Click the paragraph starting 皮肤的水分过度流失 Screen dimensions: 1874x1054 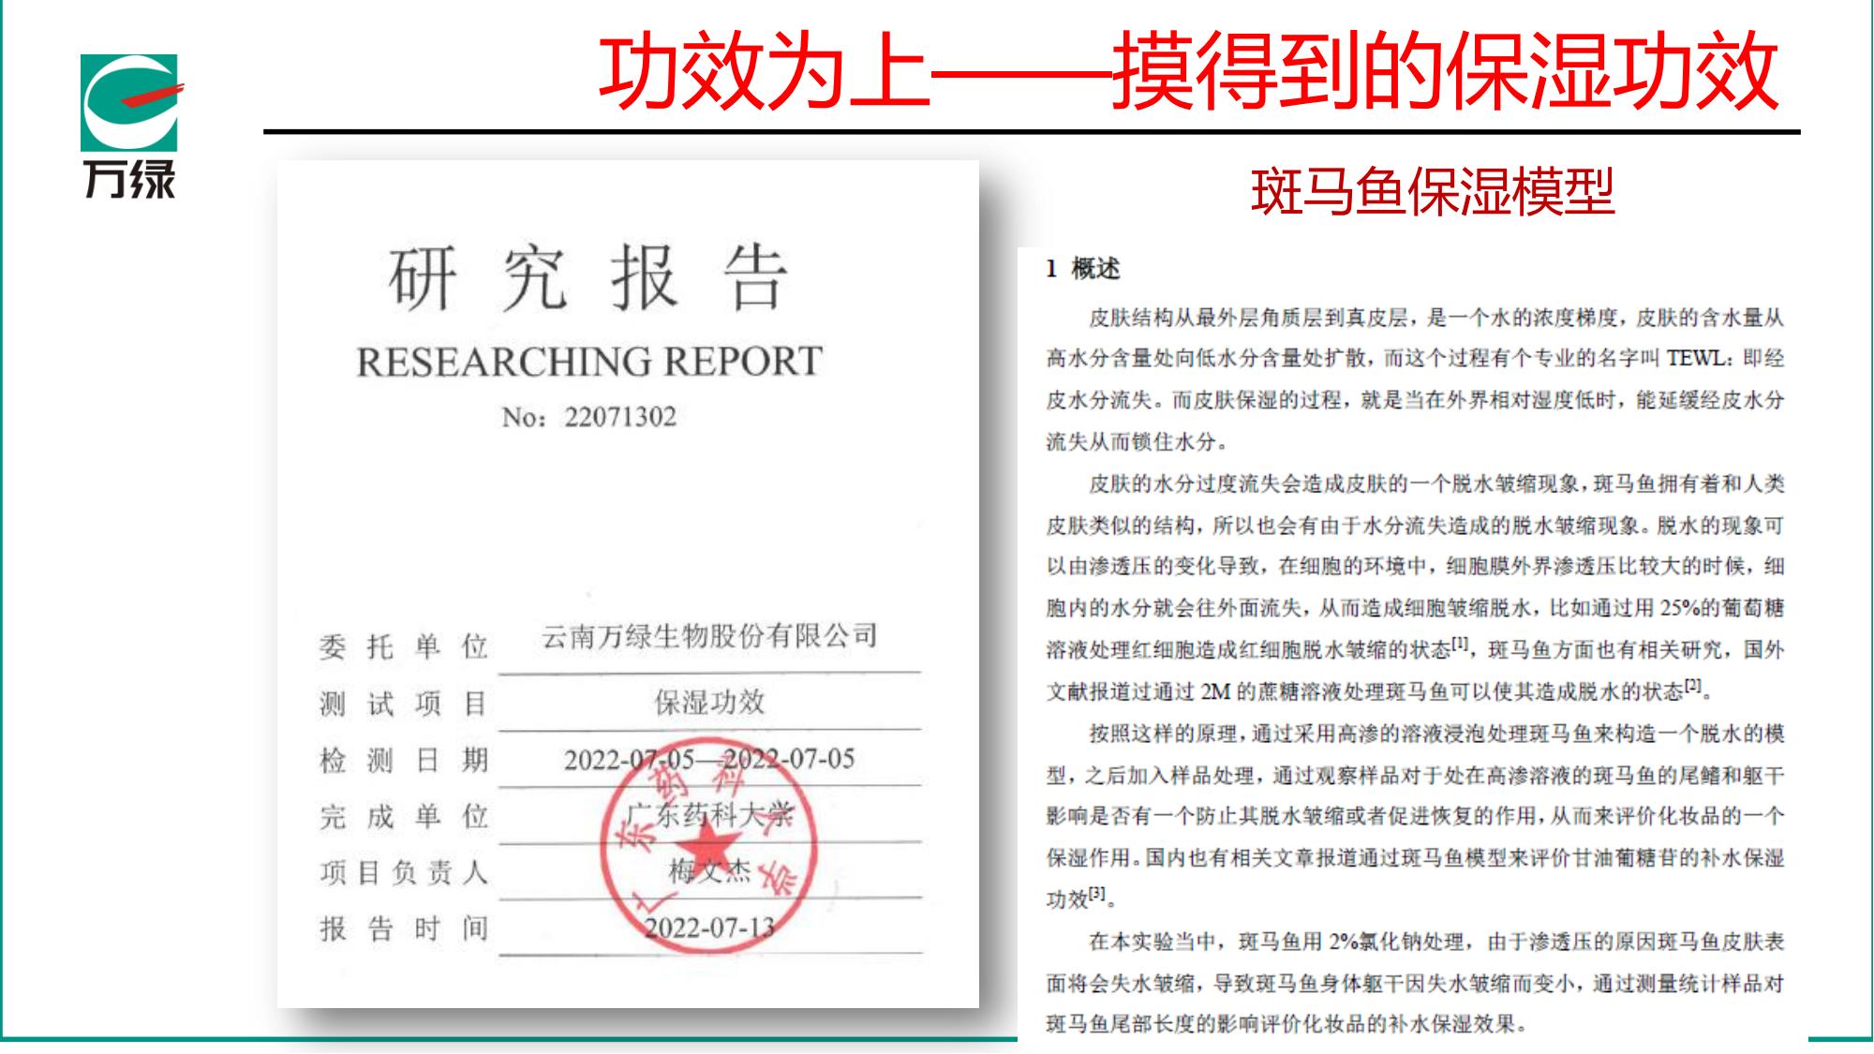click(1415, 587)
